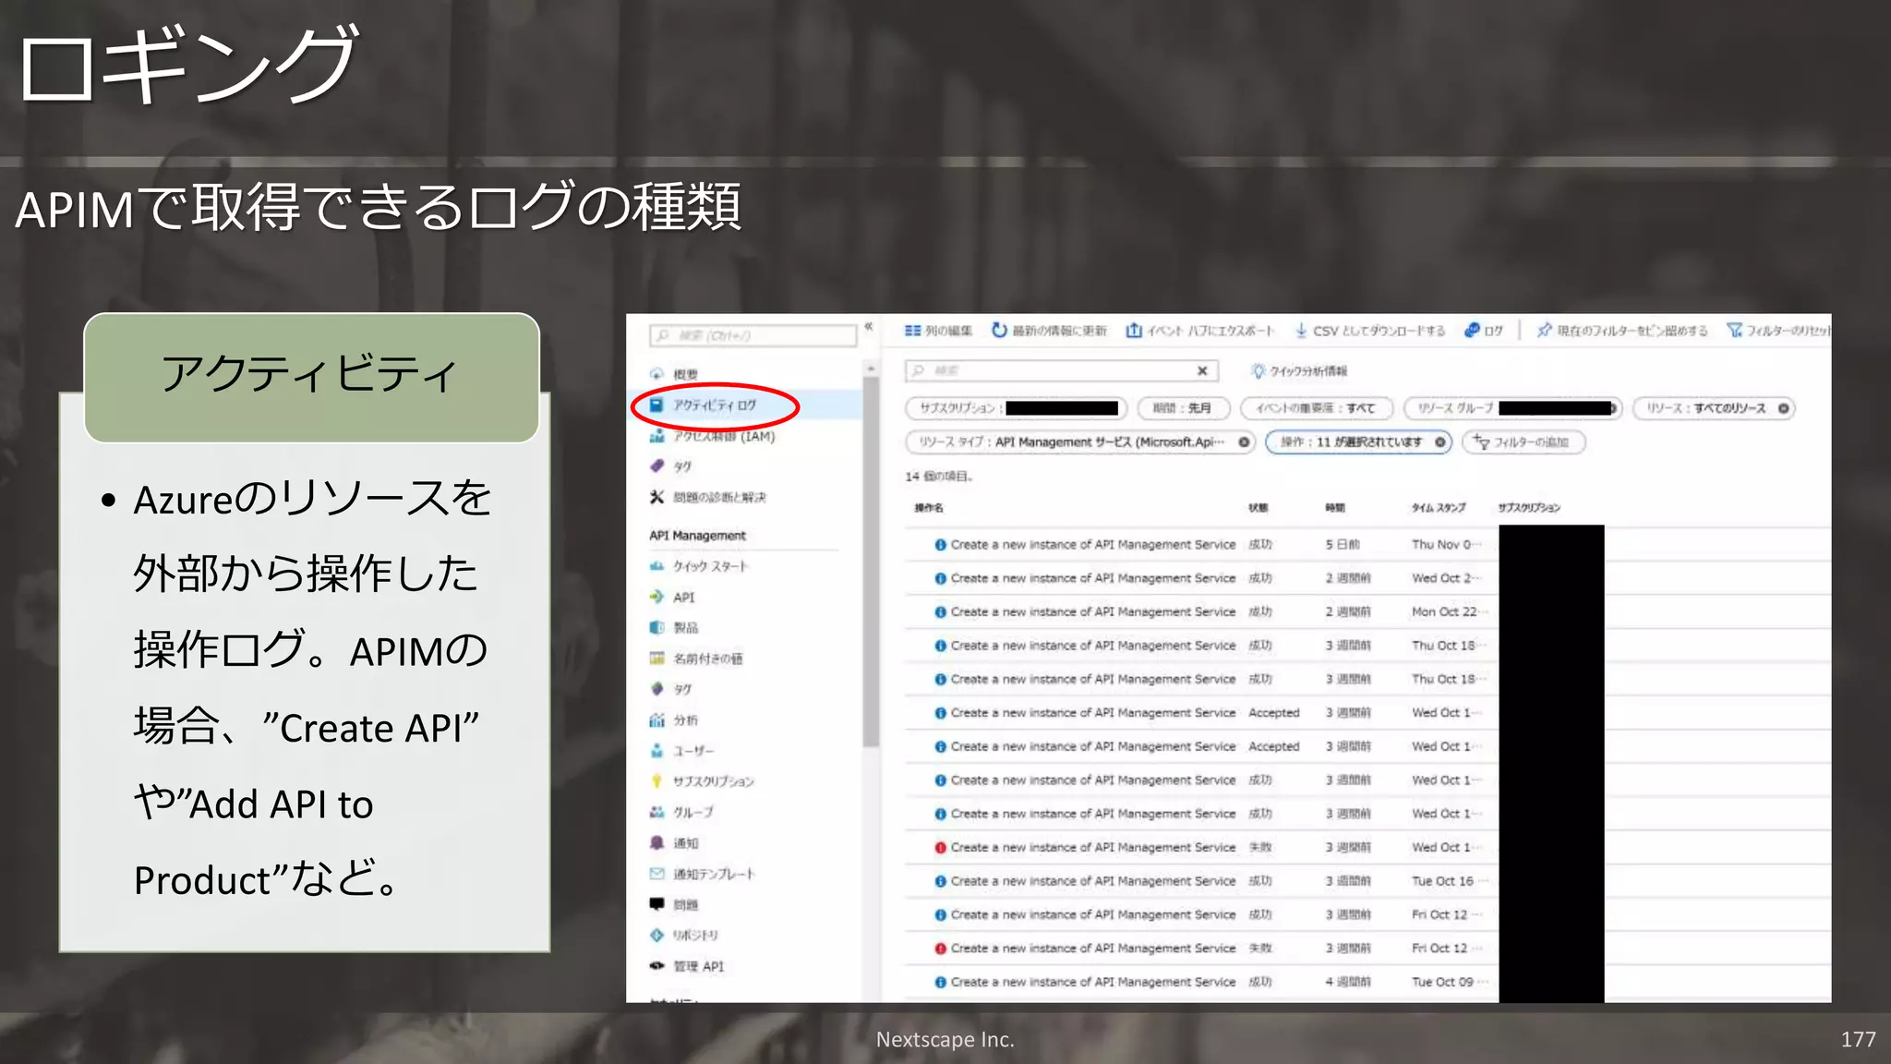
Task: Open リソース タイプ : API Management filter
Action: click(x=1080, y=442)
